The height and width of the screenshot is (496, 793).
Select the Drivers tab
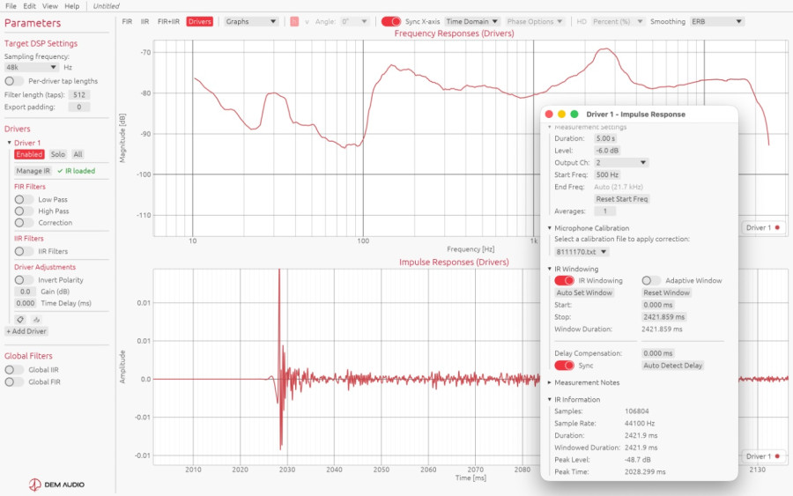click(200, 21)
